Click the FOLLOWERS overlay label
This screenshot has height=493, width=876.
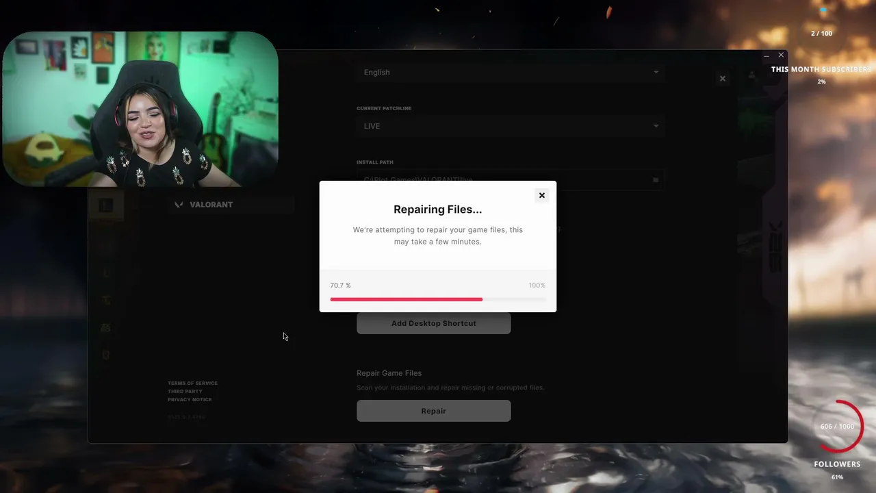[837, 464]
